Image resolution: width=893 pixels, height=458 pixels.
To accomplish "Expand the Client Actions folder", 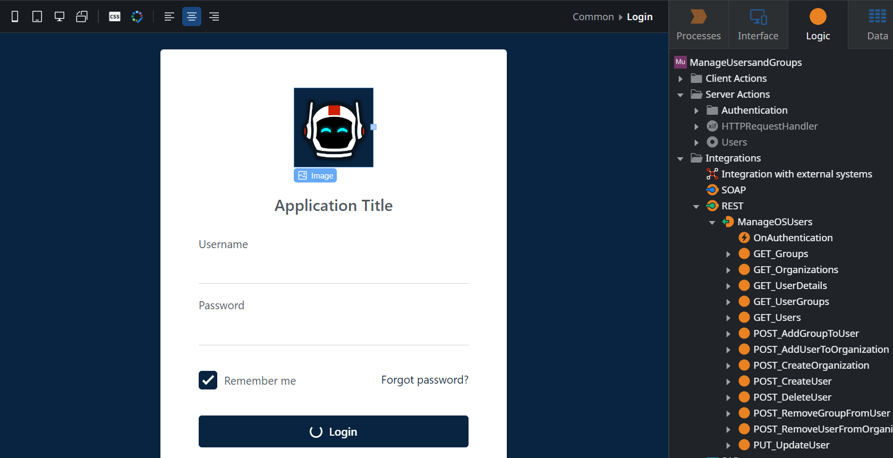I will pos(681,79).
